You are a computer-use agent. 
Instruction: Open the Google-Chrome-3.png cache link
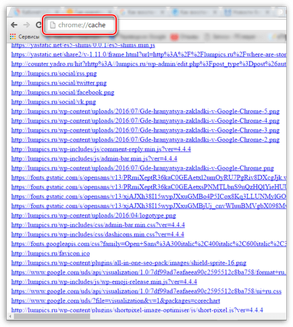pos(145,130)
